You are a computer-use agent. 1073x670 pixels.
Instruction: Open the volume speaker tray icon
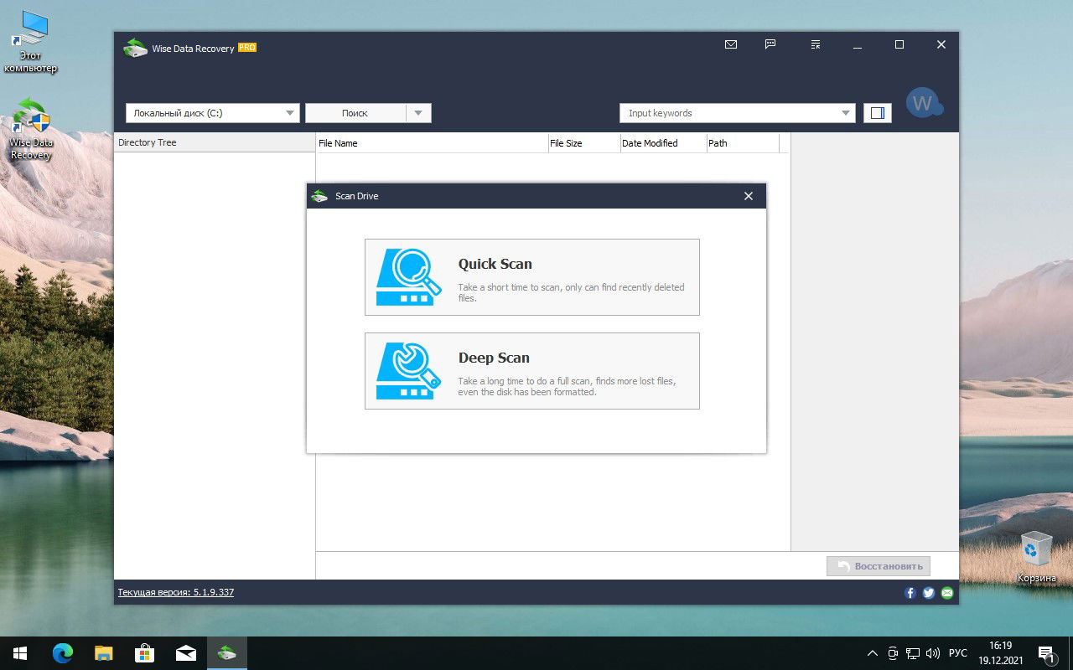coord(933,652)
